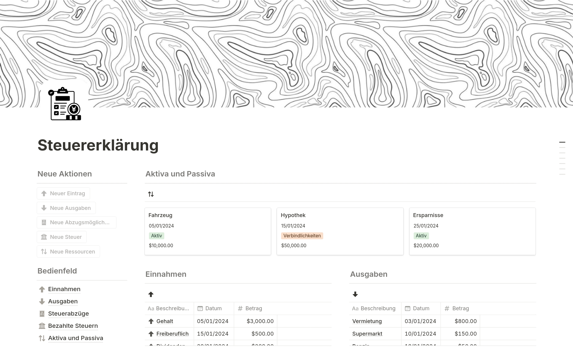Image resolution: width=573 pixels, height=358 pixels.
Task: Click the up arrow icon beside Freiberuflich
Action: (x=151, y=334)
